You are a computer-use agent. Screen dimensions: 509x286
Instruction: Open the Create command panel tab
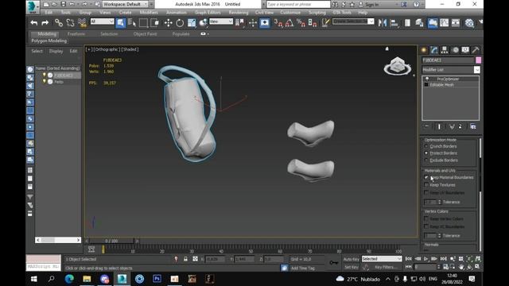click(424, 50)
